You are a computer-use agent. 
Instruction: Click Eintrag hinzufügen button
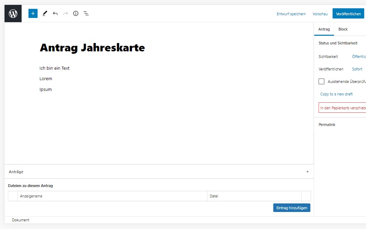coord(292,208)
